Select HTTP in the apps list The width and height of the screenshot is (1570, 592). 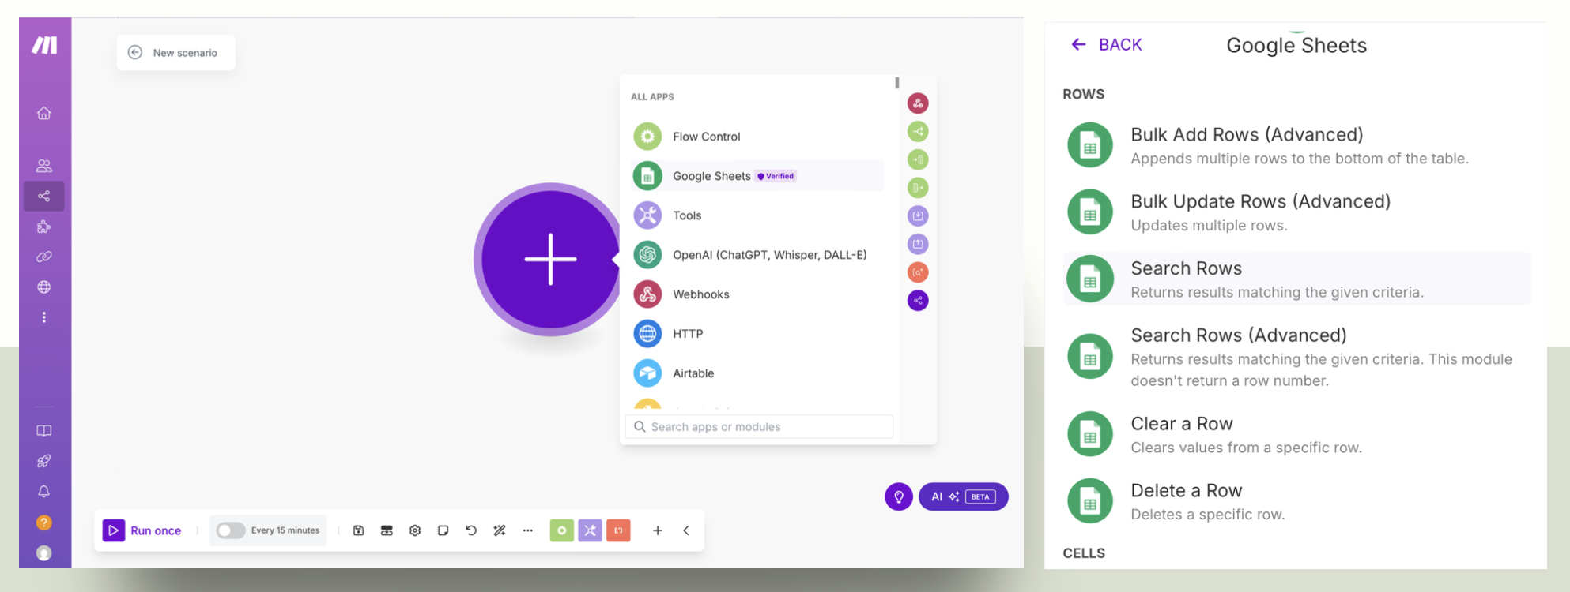[758, 334]
